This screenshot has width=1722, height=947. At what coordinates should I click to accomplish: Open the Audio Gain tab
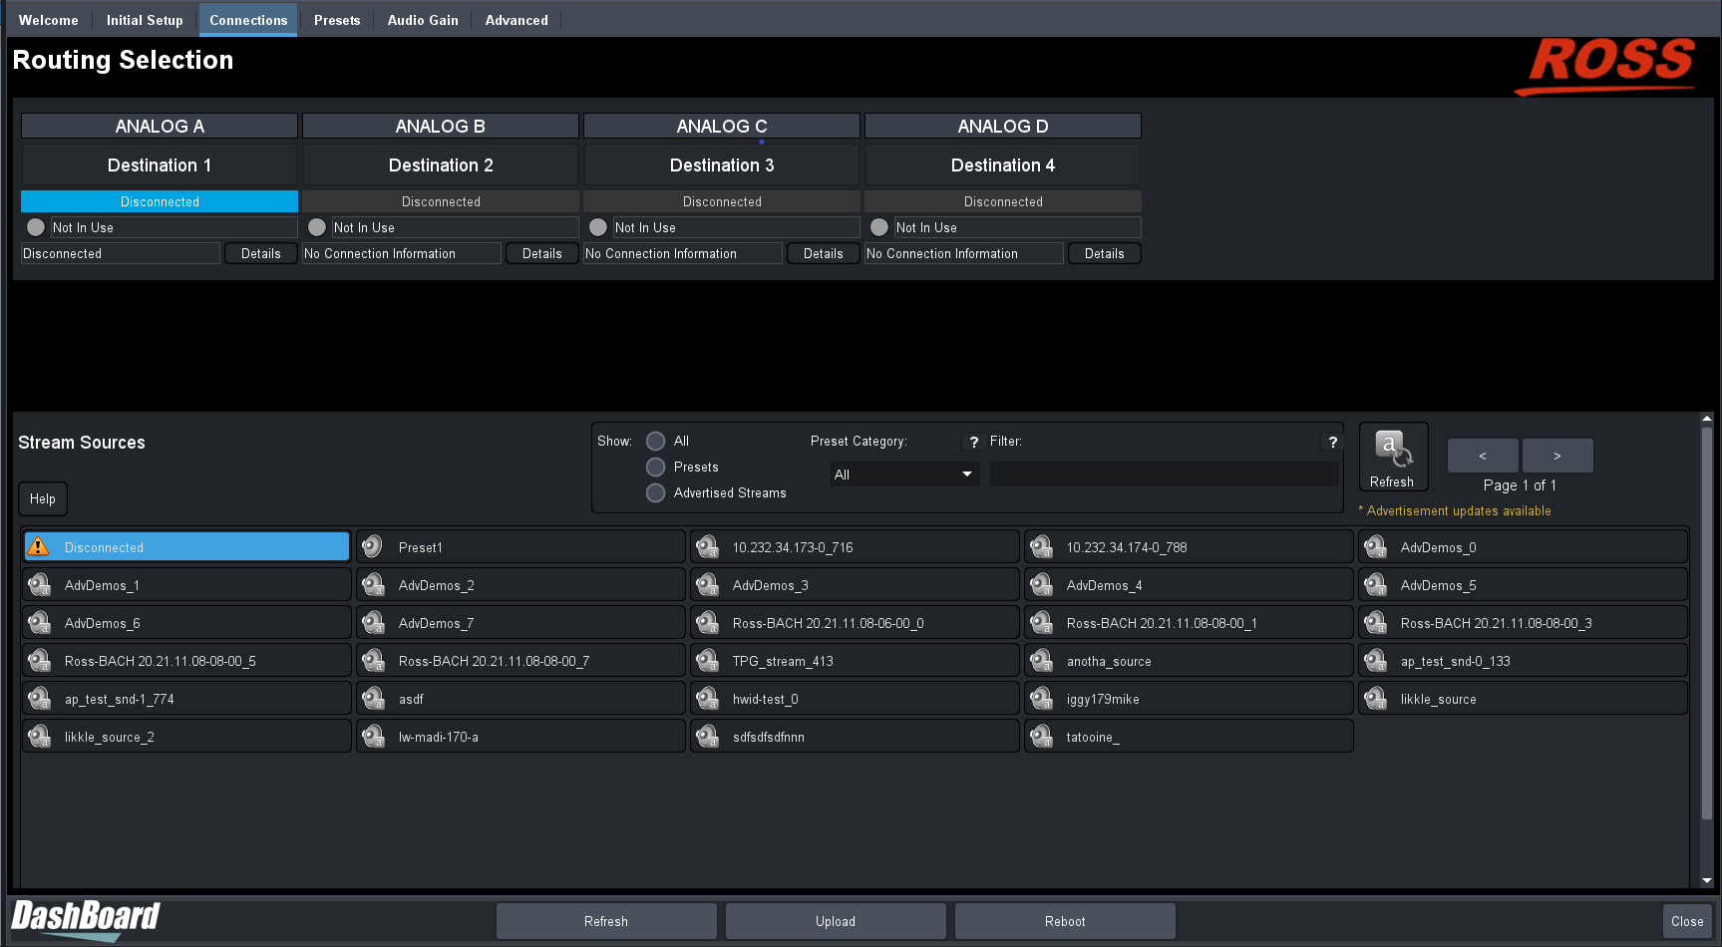click(423, 20)
